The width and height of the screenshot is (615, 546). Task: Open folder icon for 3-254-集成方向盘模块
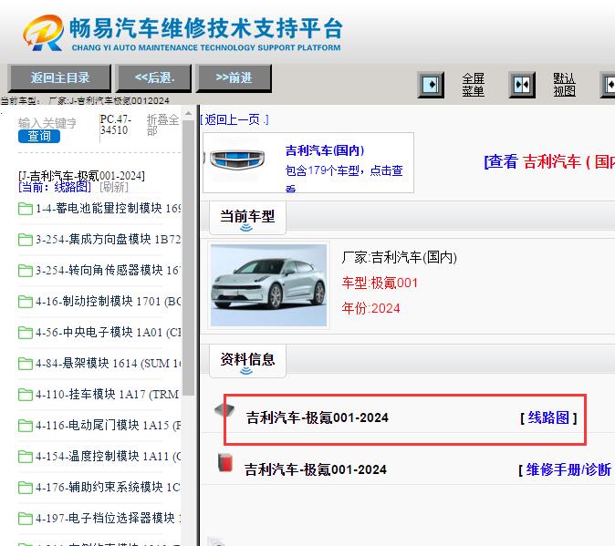coord(26,240)
